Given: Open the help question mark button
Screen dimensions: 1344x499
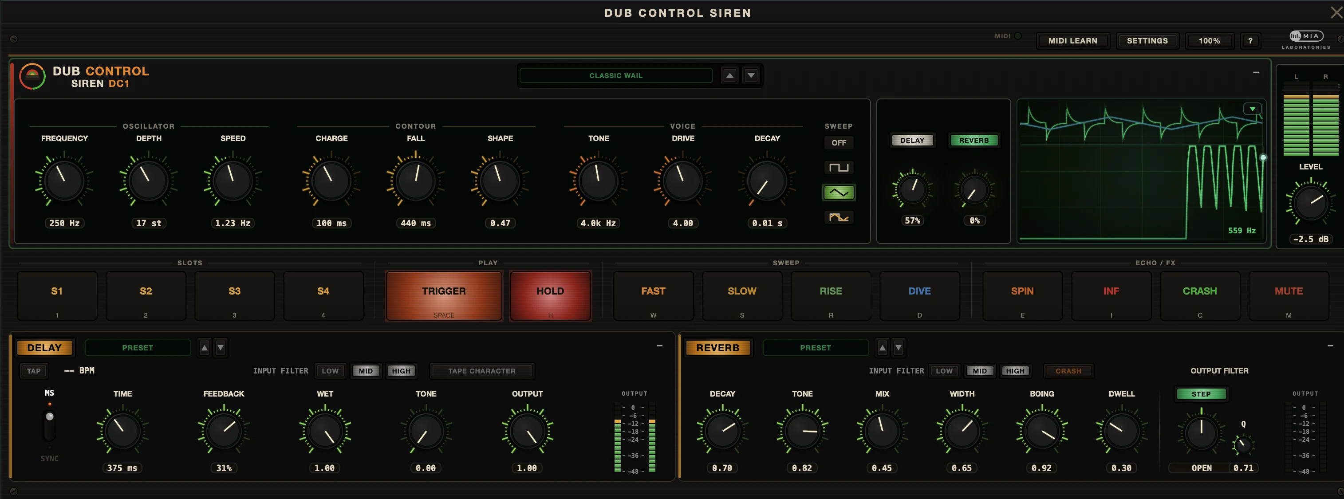Looking at the screenshot, I should [1250, 41].
